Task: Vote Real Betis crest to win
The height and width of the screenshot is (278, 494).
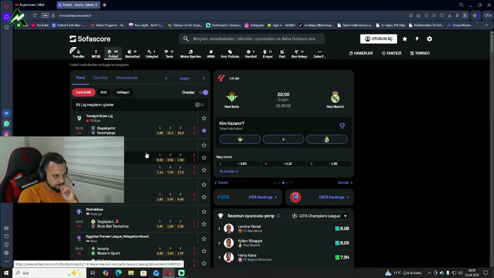Action: click(240, 139)
